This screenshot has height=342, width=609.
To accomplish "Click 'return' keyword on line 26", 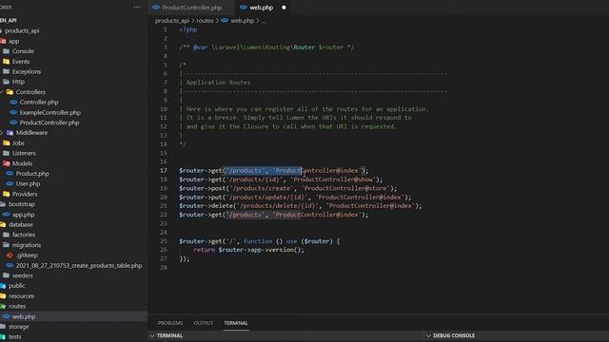I will [x=204, y=250].
